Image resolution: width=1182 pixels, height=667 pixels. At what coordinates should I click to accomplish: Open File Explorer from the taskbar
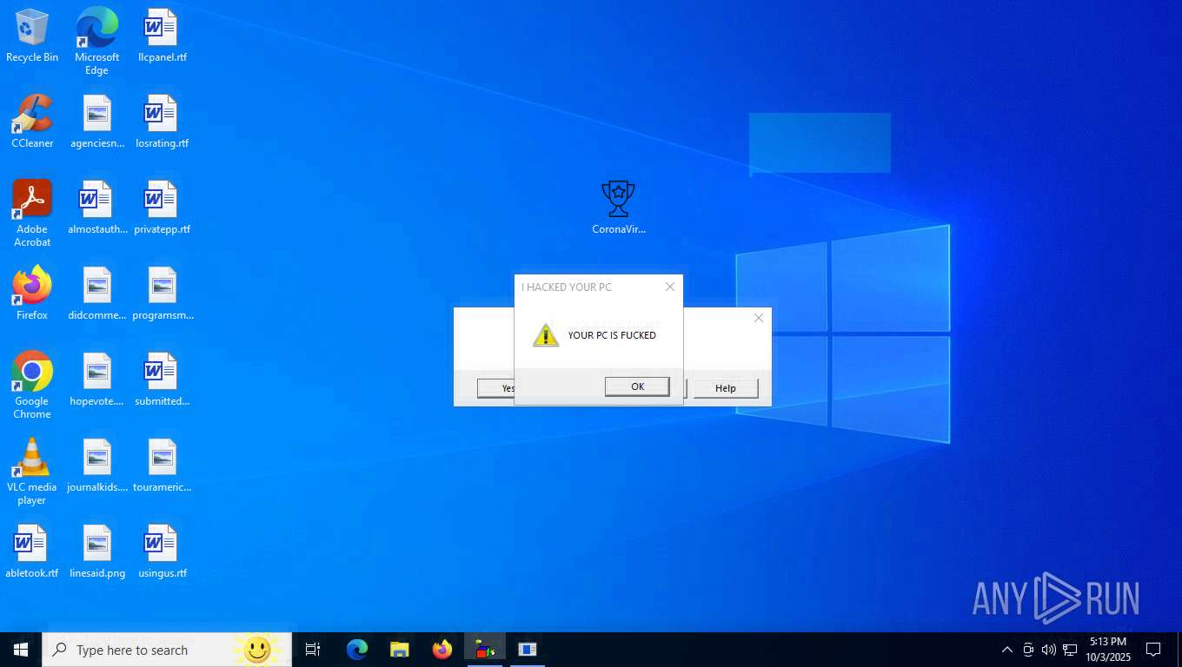[x=400, y=650]
